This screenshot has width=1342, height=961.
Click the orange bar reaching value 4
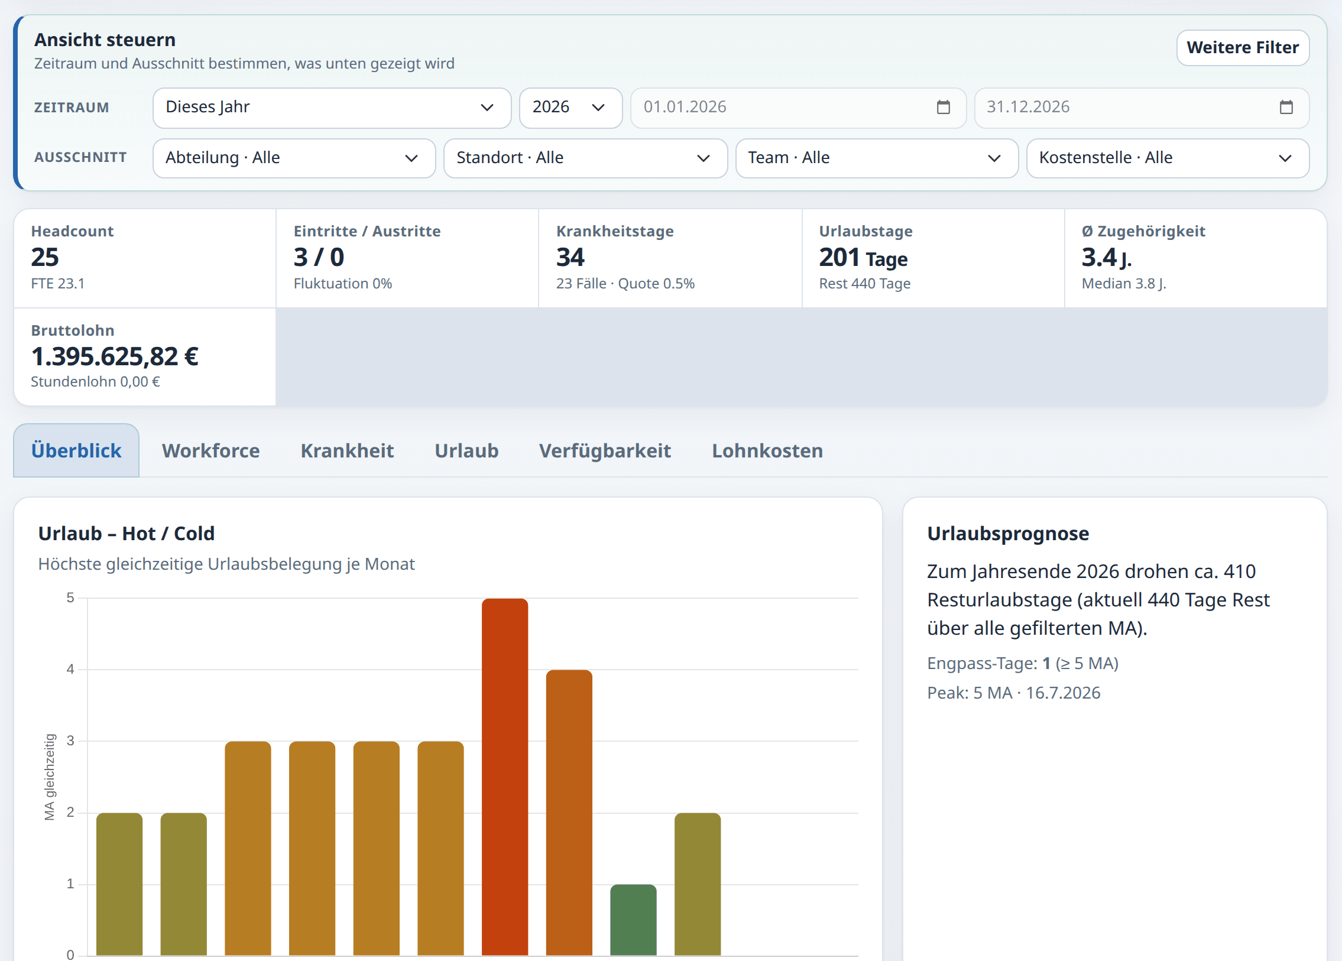(x=569, y=813)
